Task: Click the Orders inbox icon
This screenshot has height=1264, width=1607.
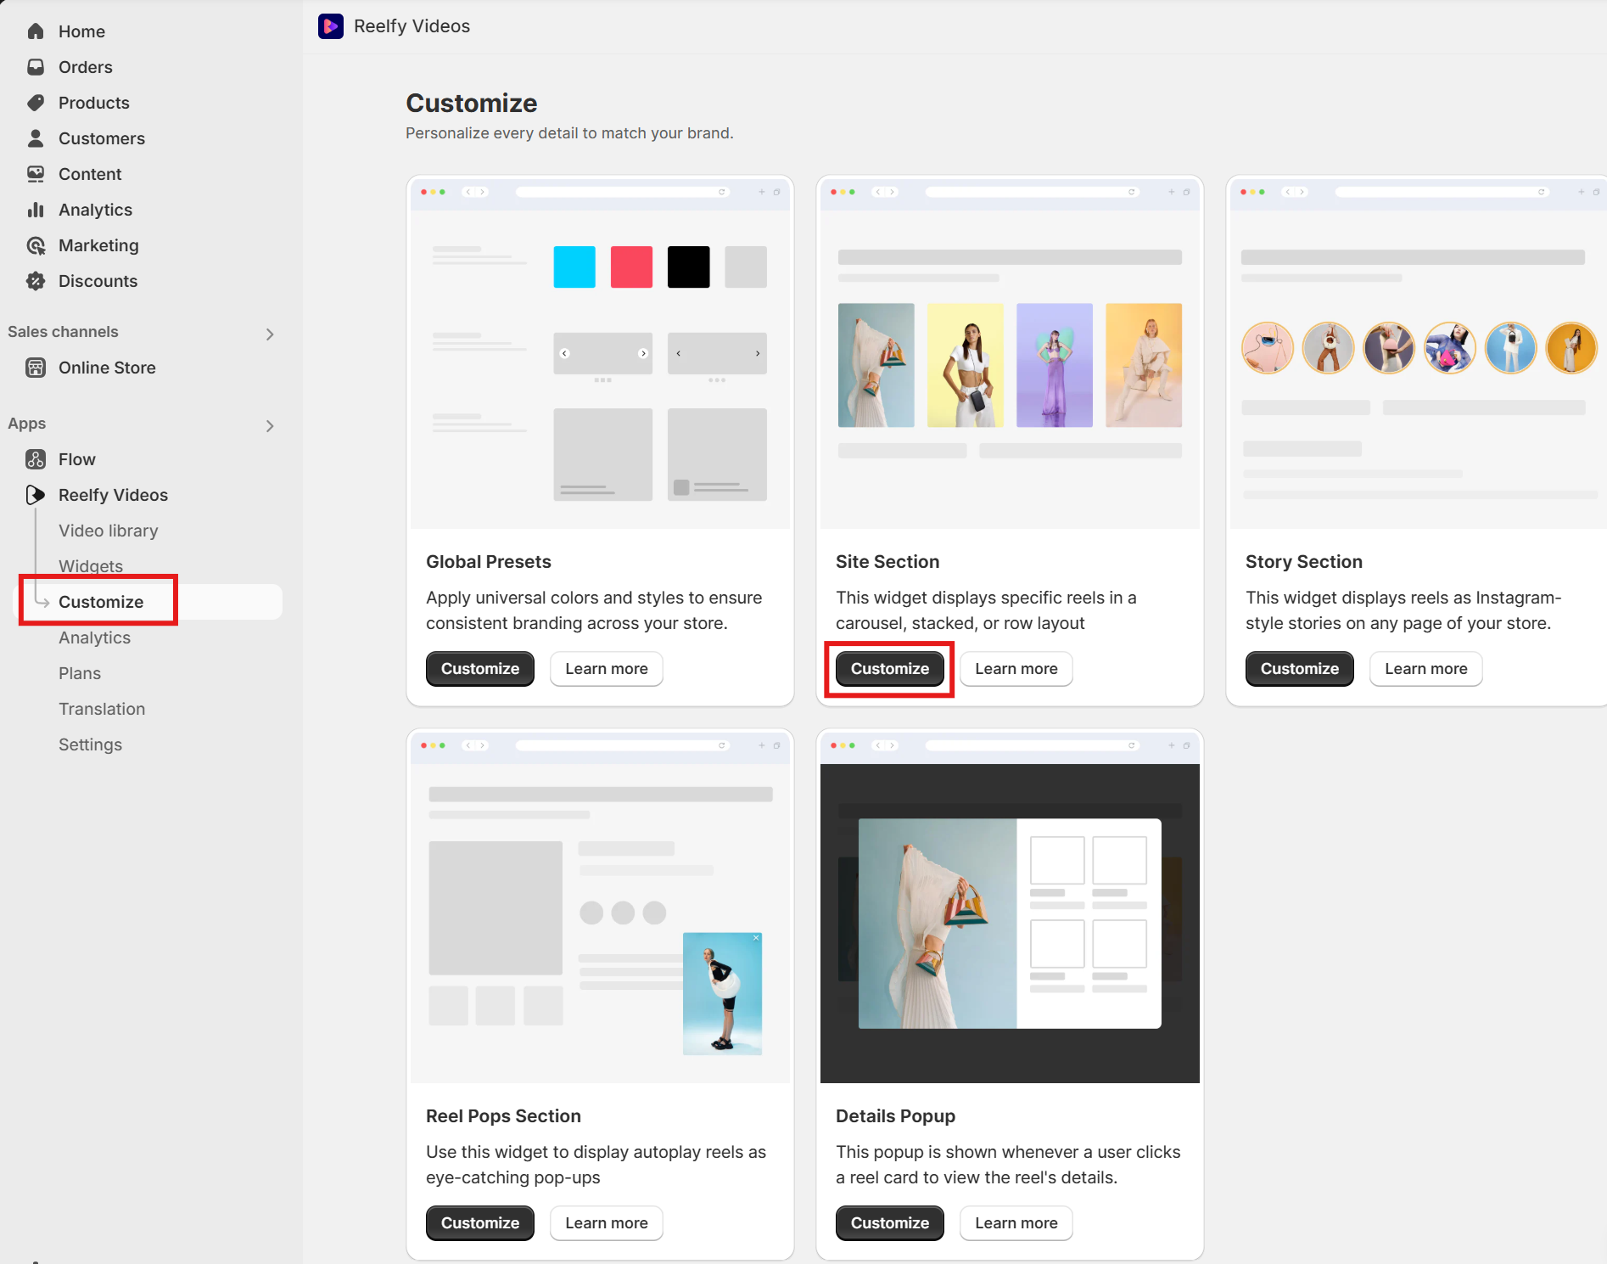Action: coord(36,67)
